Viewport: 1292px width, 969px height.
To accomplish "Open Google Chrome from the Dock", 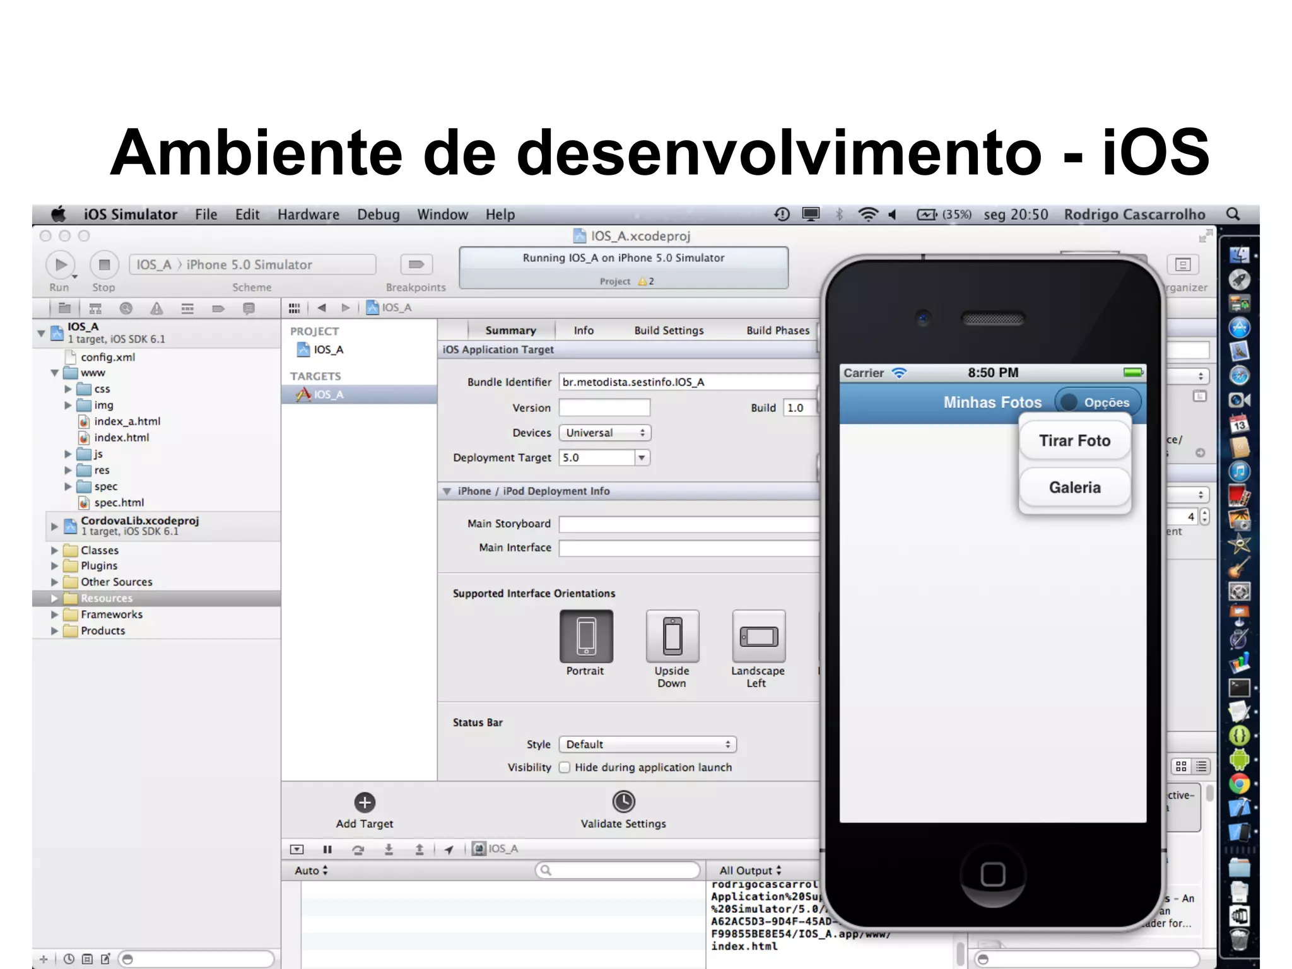I will [1239, 784].
